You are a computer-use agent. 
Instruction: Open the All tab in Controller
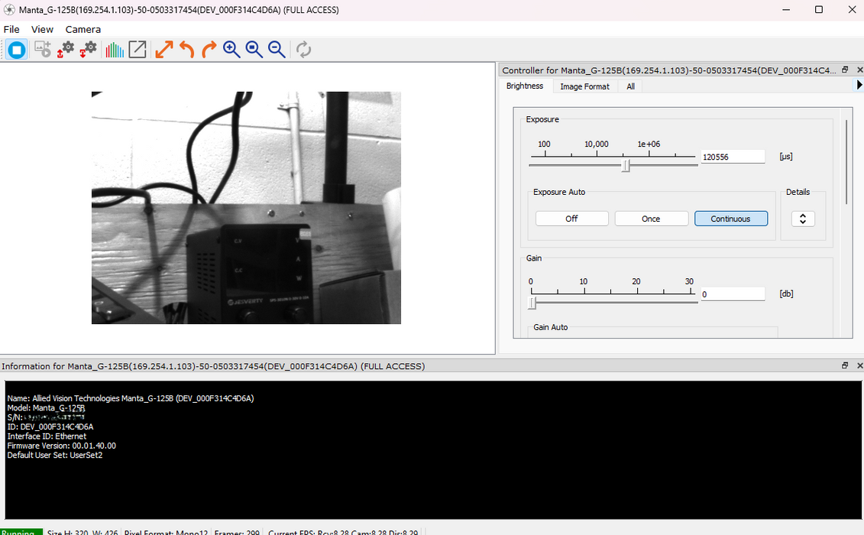(630, 86)
